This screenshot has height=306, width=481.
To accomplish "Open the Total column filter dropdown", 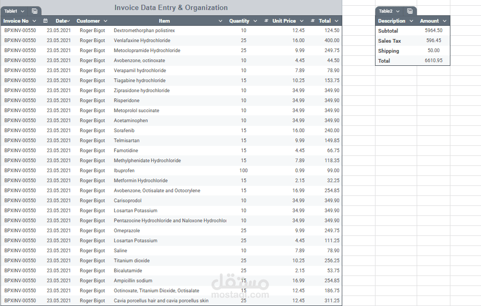I will coord(336,21).
